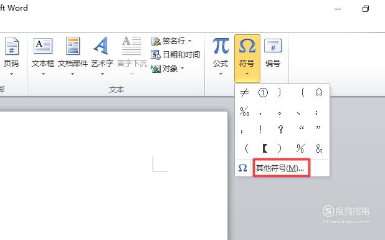This screenshot has width=385, height=240.
Task: Expand the 文档部件 dropdown arrow
Action: pos(73,74)
